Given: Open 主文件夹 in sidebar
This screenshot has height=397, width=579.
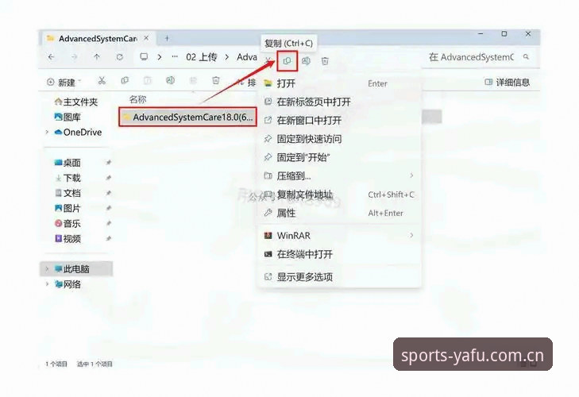Looking at the screenshot, I should (76, 102).
